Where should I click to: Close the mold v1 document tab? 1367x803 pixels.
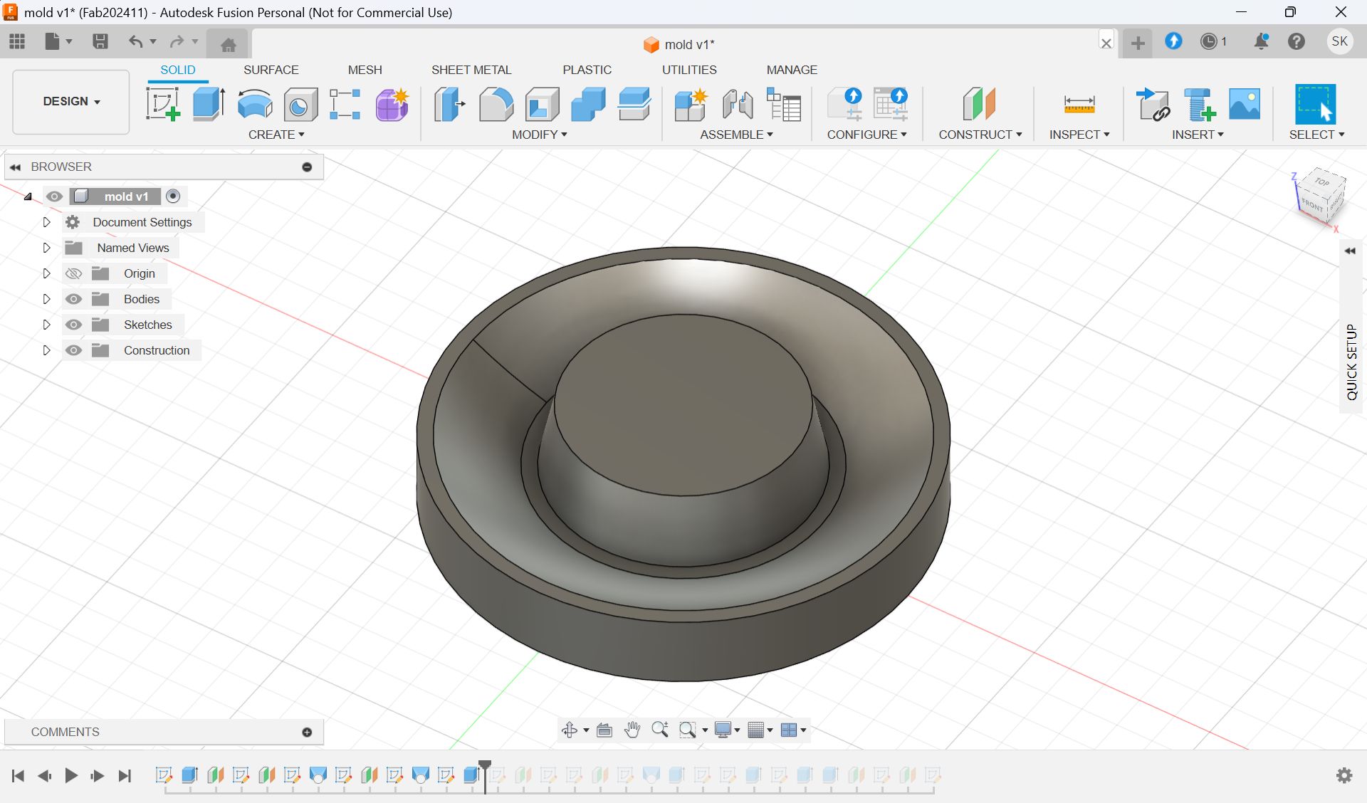click(1106, 43)
